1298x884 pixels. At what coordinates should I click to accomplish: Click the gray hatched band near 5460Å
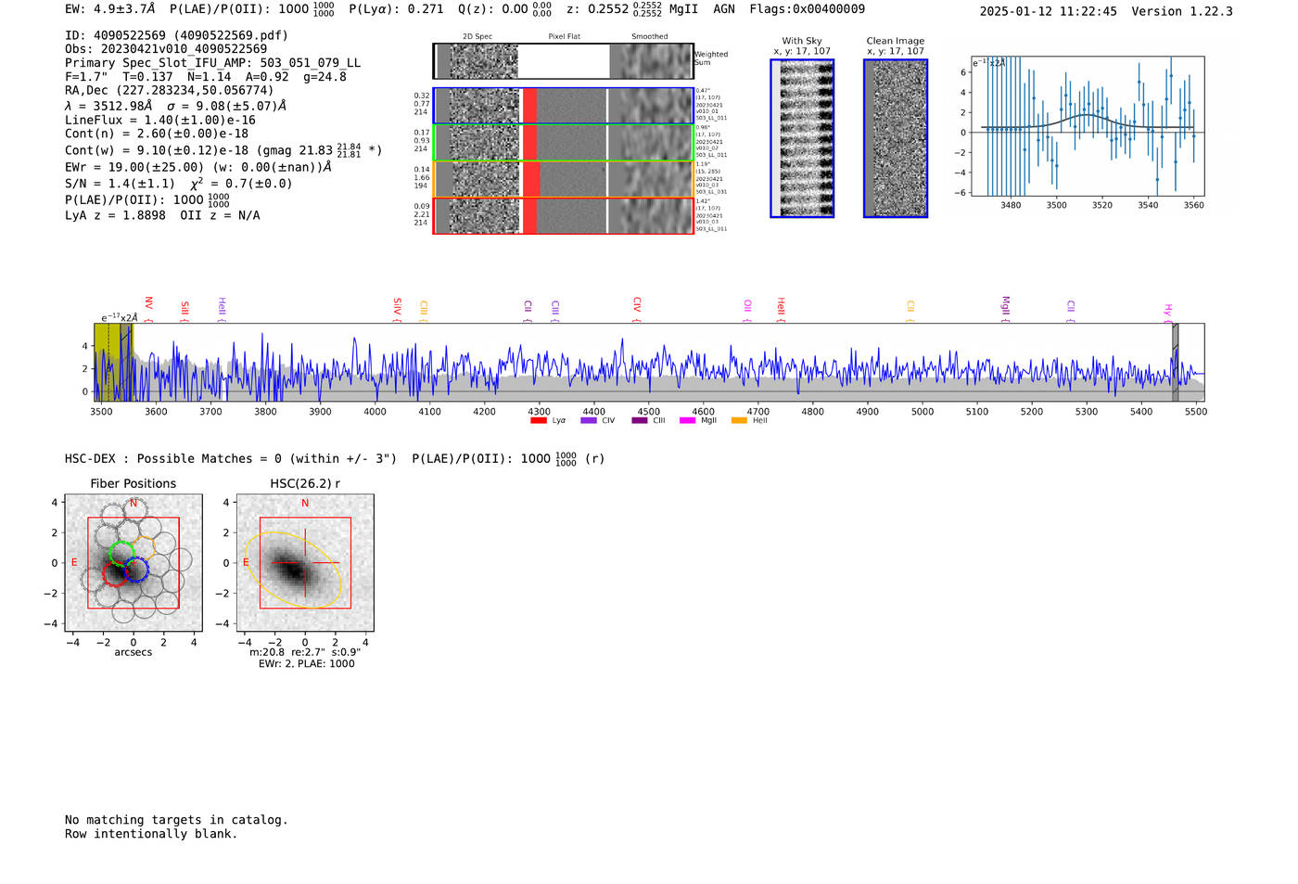coord(1175,362)
